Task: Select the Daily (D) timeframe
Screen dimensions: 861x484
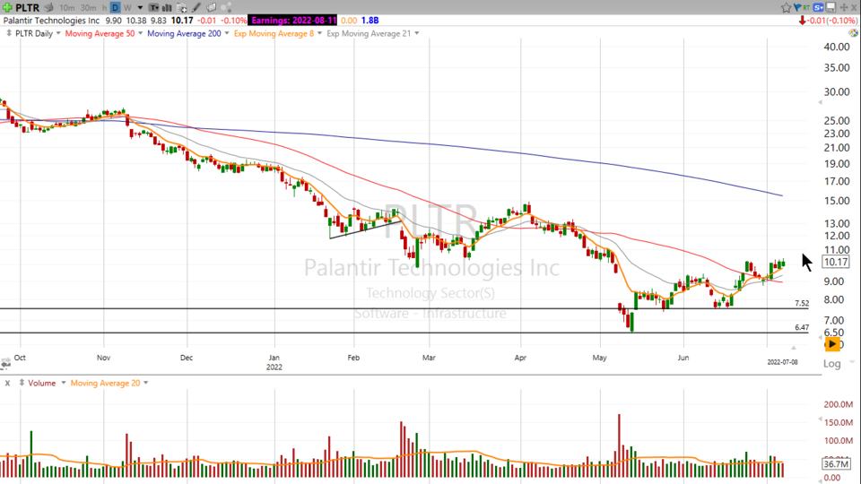Action: click(x=115, y=8)
